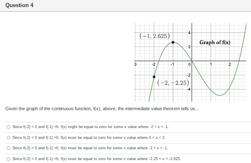
Task: Click the question prompt about intermediate value theorem
Action: tap(102, 109)
